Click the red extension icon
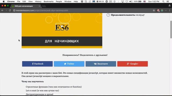The height and width of the screenshot is (96, 172). 158,10
